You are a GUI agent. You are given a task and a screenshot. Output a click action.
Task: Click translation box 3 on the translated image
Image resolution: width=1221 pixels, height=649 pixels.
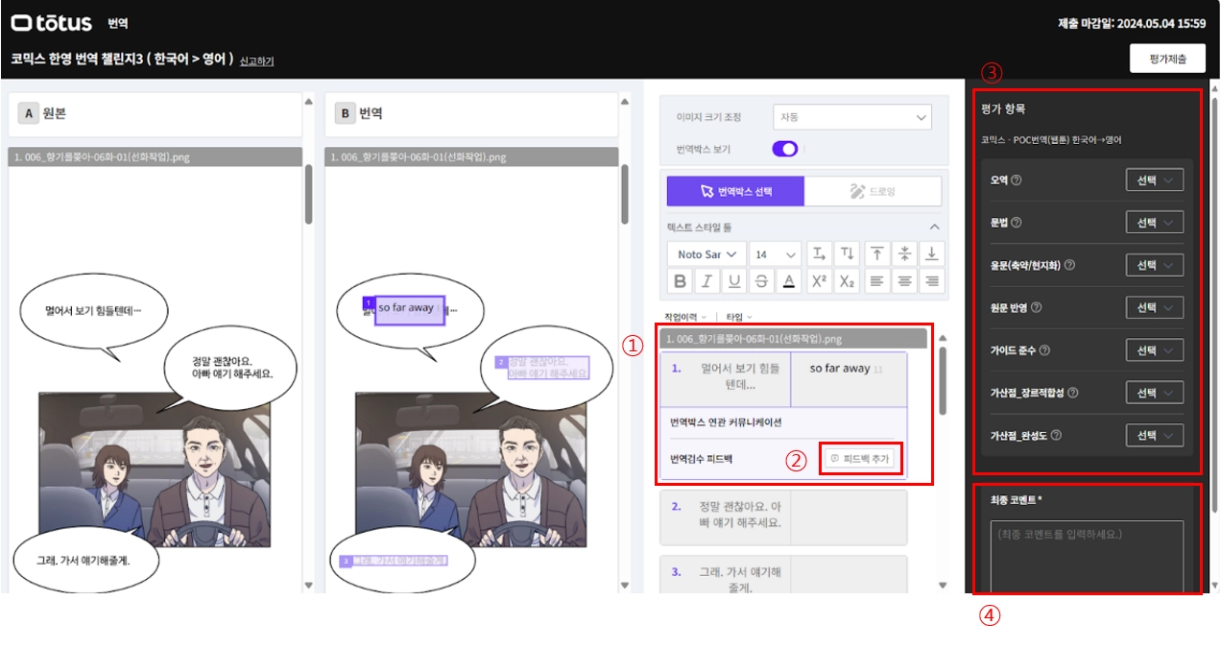(399, 559)
